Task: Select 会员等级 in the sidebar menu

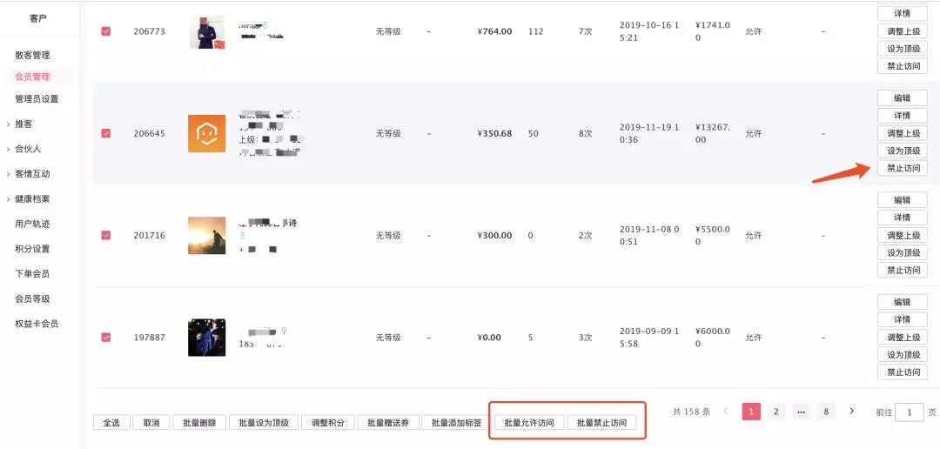Action: [32, 298]
